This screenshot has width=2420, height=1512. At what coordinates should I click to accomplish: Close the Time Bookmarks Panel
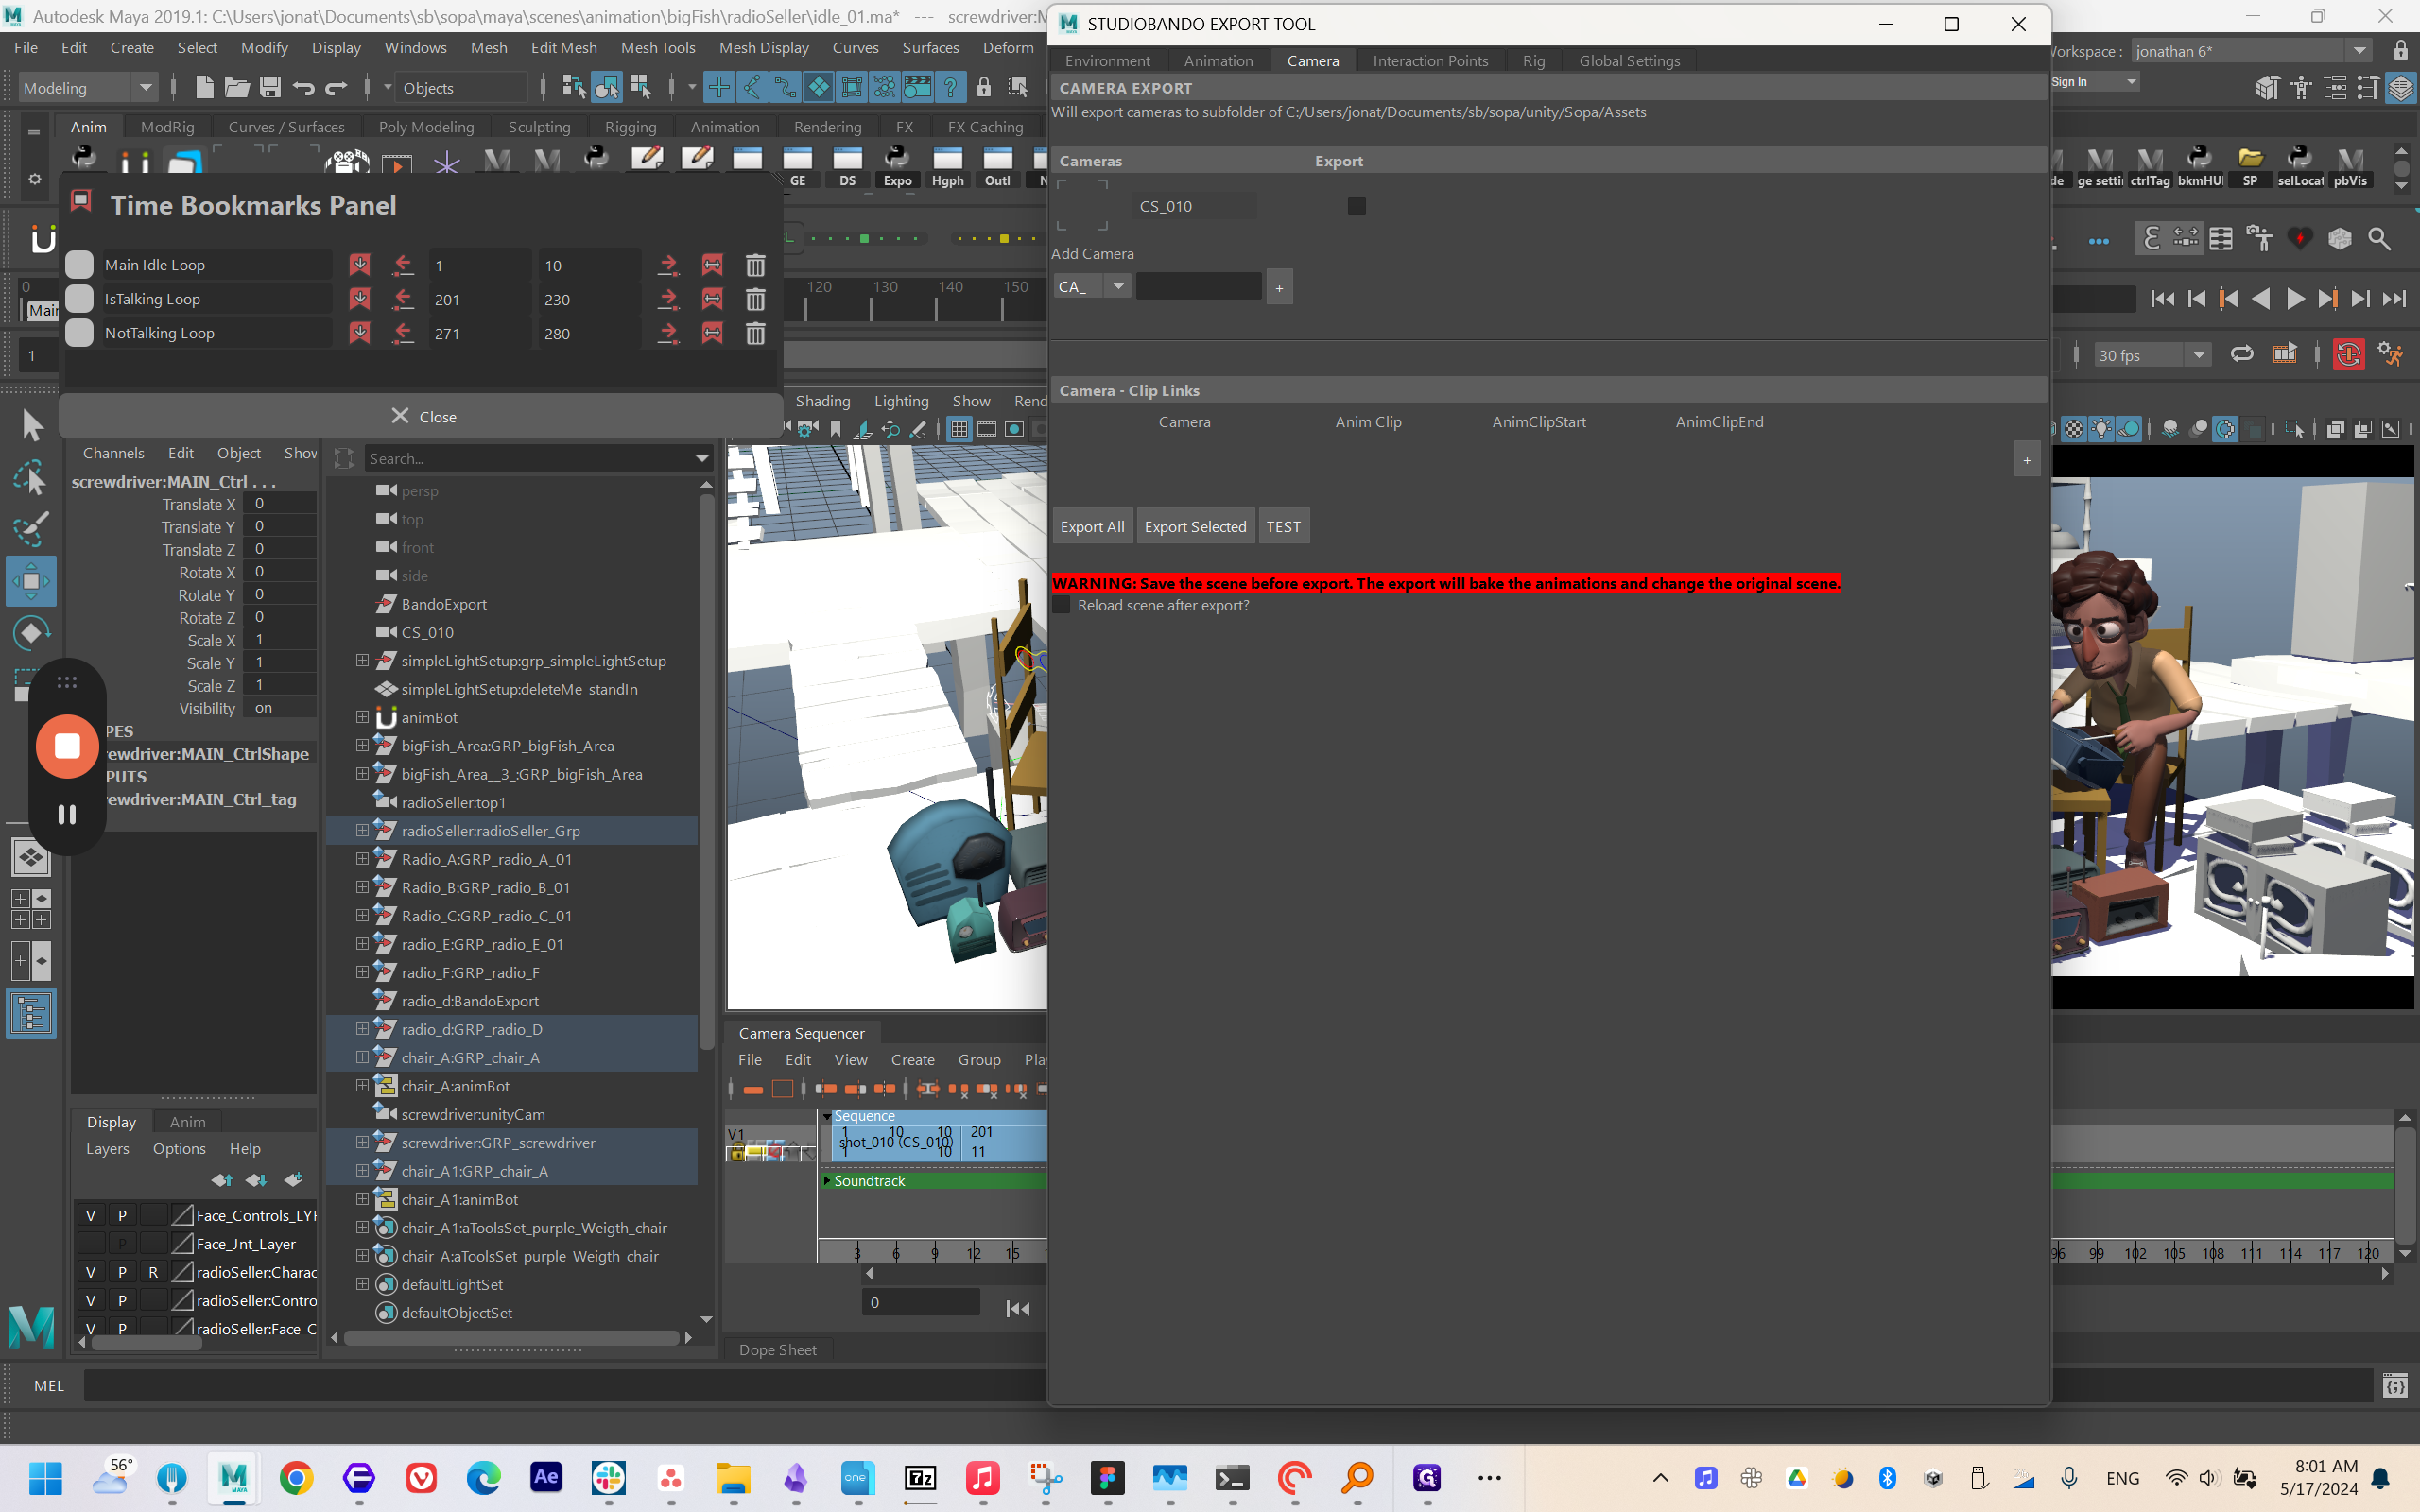[422, 416]
